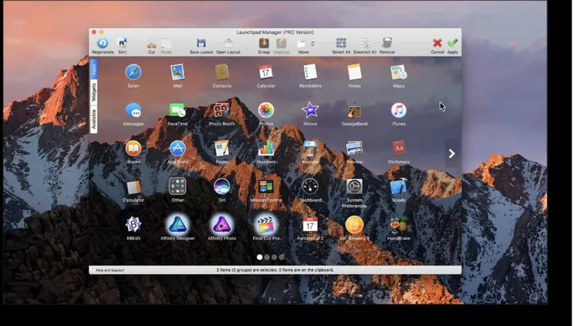Switch to the Widgets side tab

[94, 92]
